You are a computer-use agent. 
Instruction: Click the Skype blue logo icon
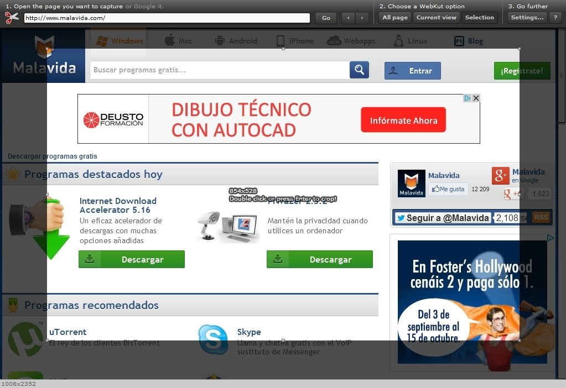pos(213,339)
